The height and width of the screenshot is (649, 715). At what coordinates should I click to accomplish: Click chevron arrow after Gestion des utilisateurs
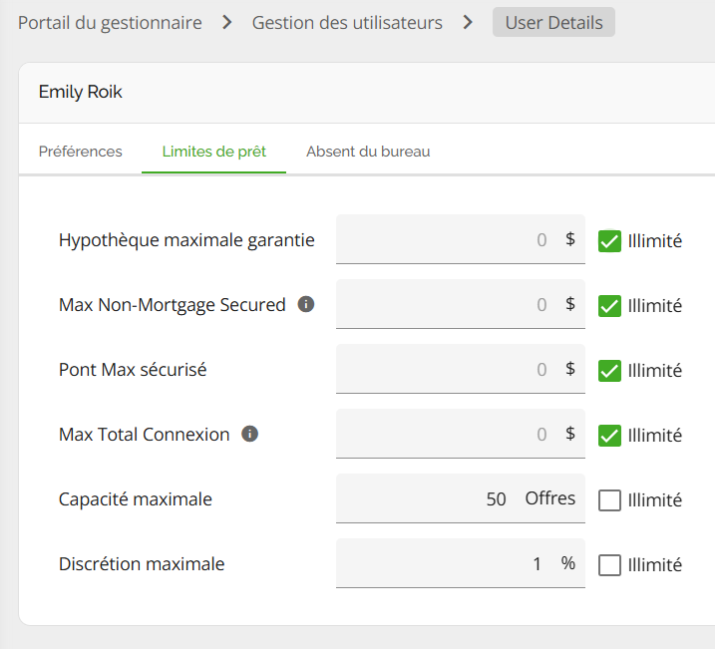coord(468,22)
